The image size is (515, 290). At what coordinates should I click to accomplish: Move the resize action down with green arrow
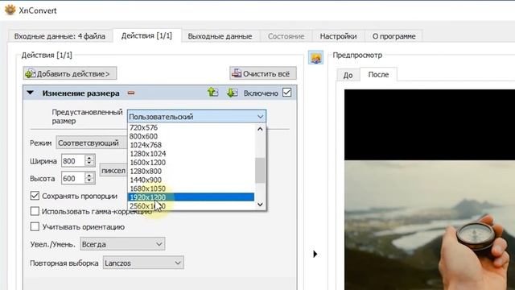[x=233, y=93]
